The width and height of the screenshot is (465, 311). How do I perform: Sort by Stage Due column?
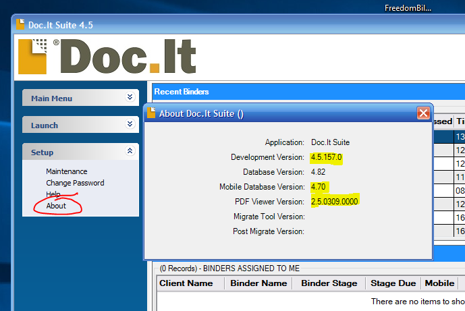pyautogui.click(x=393, y=283)
